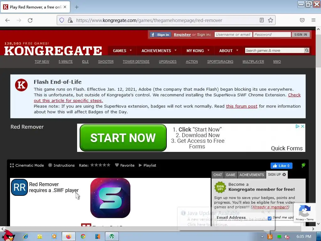Switch to the GAME tab
The height and width of the screenshot is (241, 321).
[231, 175]
